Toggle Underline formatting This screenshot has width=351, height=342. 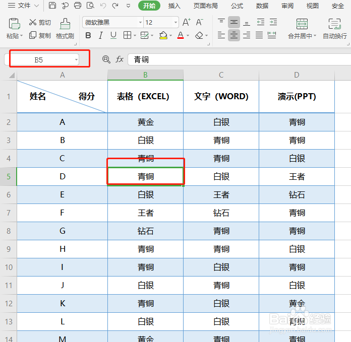113,35
